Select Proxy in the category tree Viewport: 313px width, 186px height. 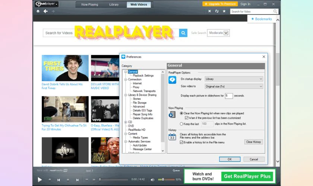(136, 87)
